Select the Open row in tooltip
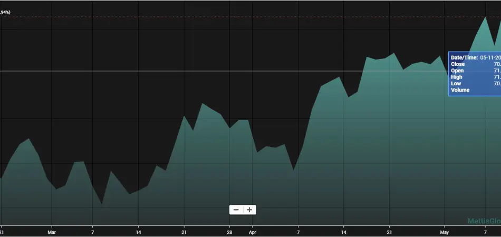This screenshot has width=501, height=237. point(474,71)
